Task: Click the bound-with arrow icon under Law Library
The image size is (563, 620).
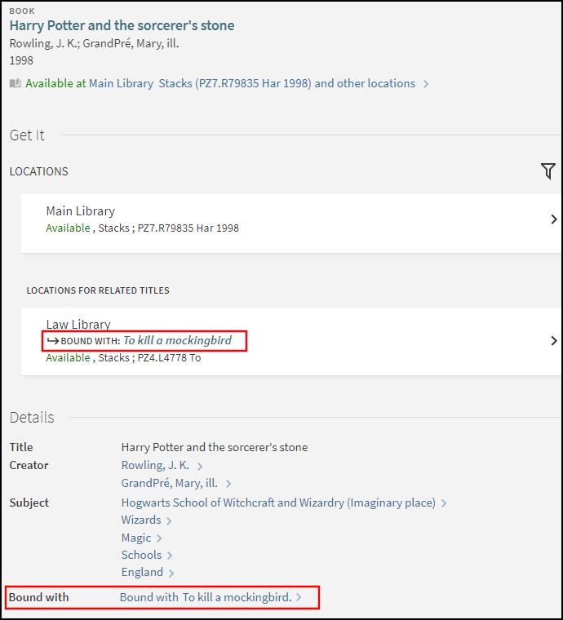Action: click(x=52, y=340)
